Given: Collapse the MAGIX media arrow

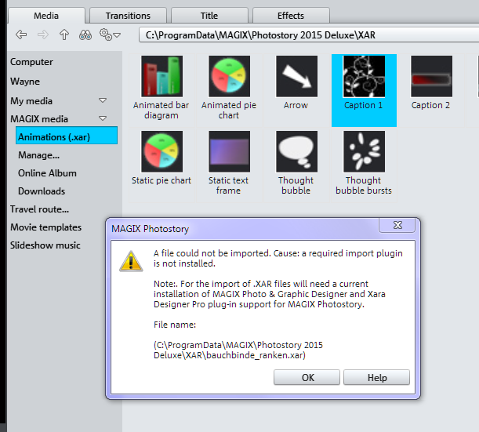Looking at the screenshot, I should pos(103,118).
